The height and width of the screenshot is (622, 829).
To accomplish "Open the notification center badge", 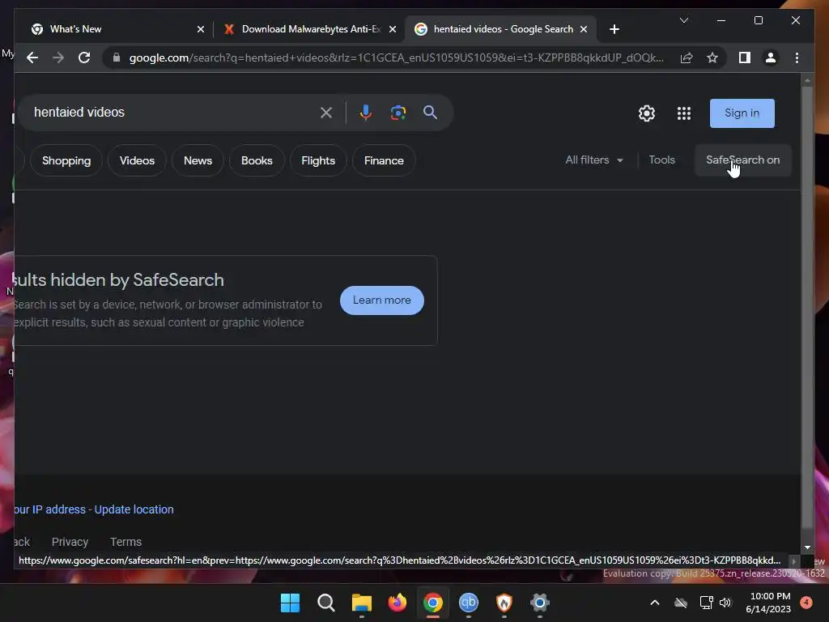I will pyautogui.click(x=806, y=603).
